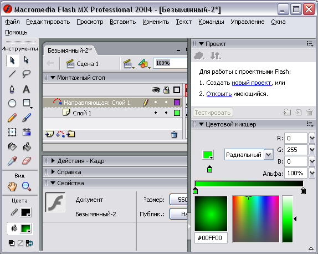Select the Free Transform tool
Image resolution: width=318 pixels, height=254 pixels.
(12, 132)
